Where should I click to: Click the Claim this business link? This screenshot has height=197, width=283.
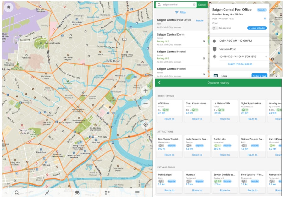click(x=240, y=64)
